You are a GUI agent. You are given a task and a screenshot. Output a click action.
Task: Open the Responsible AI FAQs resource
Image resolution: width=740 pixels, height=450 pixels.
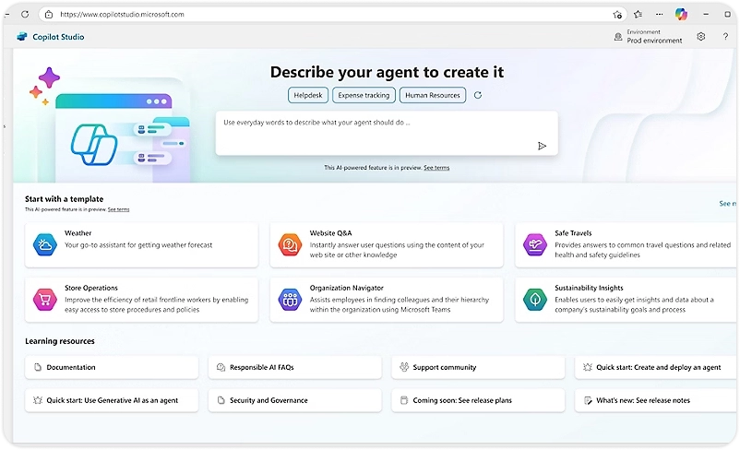tap(294, 367)
